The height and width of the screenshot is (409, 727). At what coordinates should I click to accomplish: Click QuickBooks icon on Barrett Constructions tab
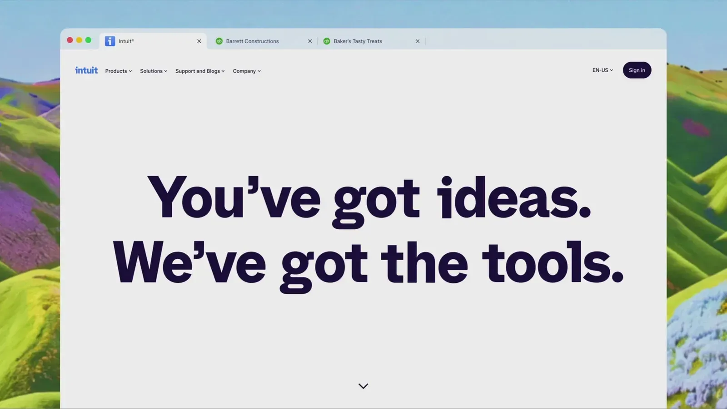coord(219,41)
